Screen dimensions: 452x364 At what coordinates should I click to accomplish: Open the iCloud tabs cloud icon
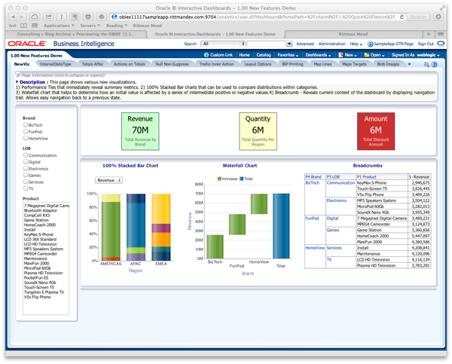click(35, 17)
